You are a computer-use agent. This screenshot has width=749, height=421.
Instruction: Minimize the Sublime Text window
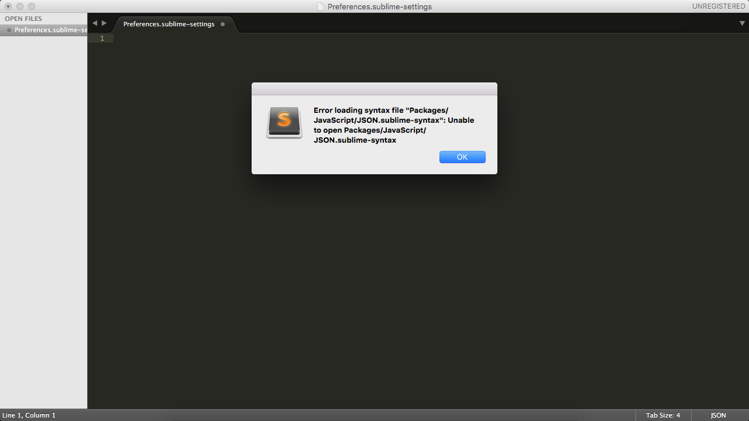click(x=20, y=6)
